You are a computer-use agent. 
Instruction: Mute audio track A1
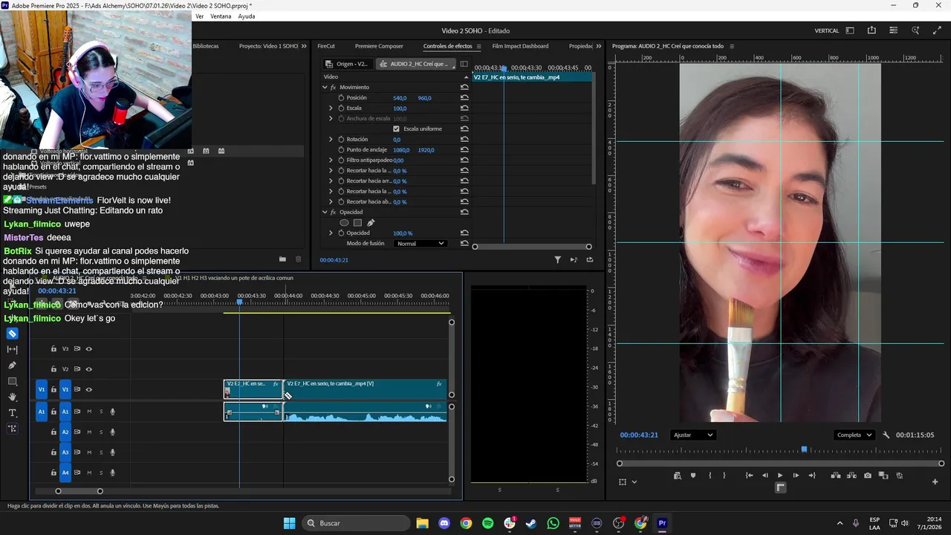[89, 412]
